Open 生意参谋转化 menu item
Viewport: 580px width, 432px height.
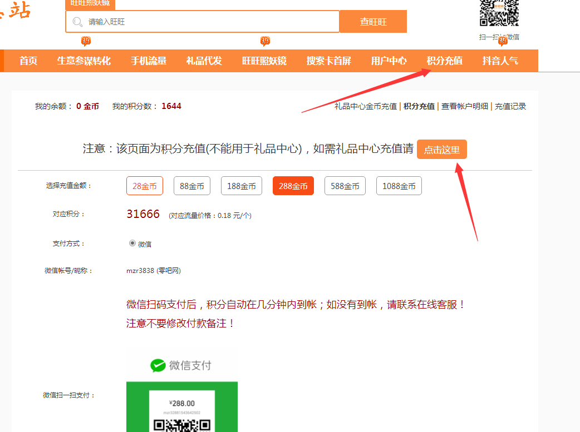pos(83,61)
